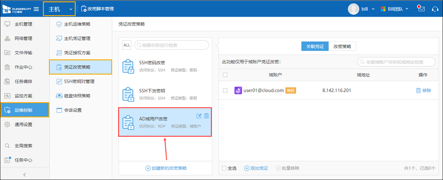Open the hamburger navigation menu icon
Screen dimensions: 443x180
click(36, 9)
